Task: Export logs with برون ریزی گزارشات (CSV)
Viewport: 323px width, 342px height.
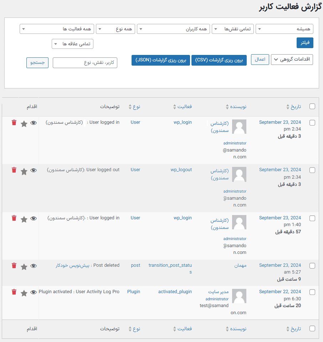Action: click(x=219, y=60)
